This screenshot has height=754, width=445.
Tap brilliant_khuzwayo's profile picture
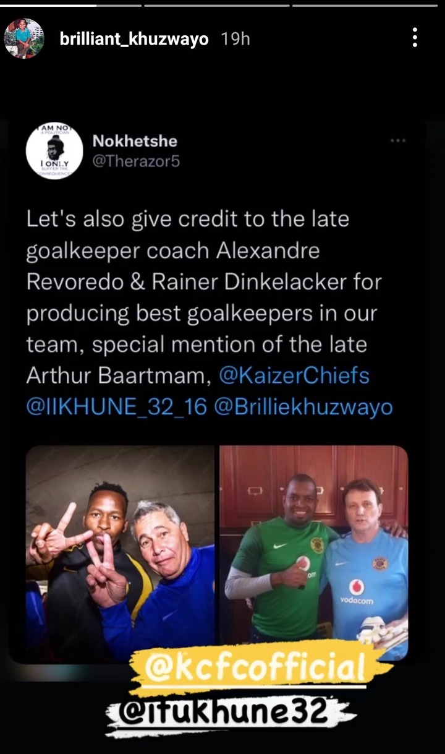click(23, 38)
